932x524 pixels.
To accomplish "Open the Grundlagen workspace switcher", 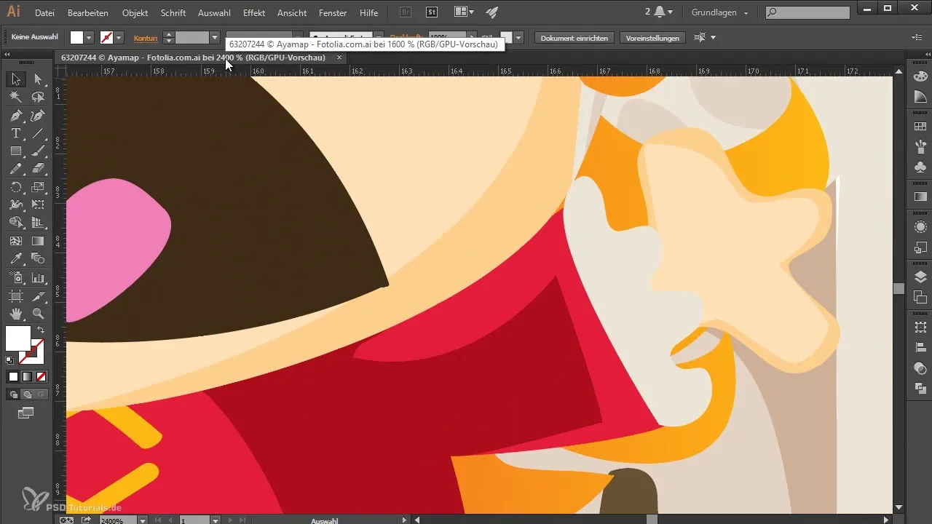I will [x=720, y=12].
